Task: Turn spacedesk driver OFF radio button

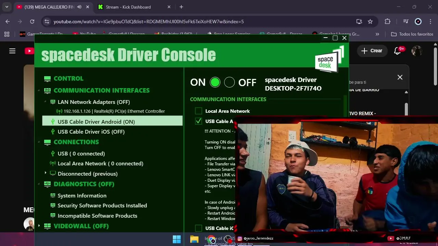Action: coord(229,82)
